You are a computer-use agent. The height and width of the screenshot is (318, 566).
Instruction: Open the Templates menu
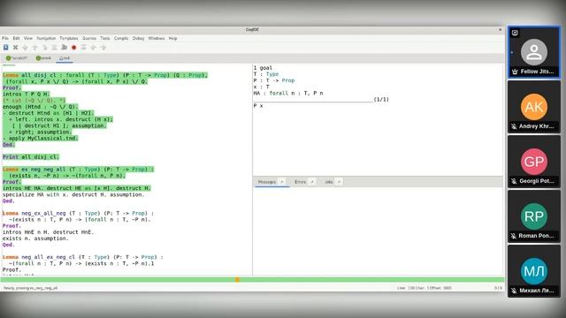point(69,38)
